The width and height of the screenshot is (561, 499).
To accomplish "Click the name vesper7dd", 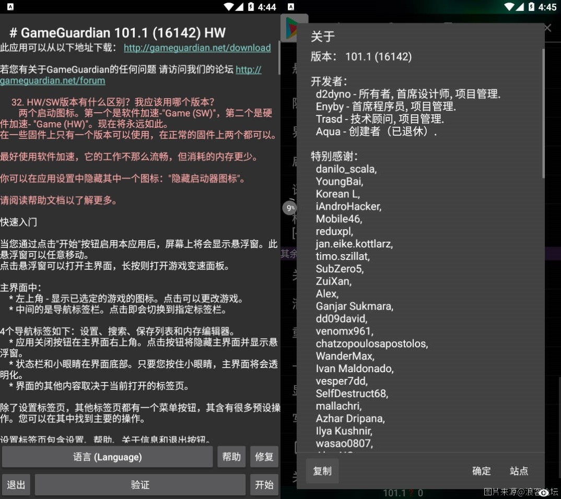I will pos(342,381).
